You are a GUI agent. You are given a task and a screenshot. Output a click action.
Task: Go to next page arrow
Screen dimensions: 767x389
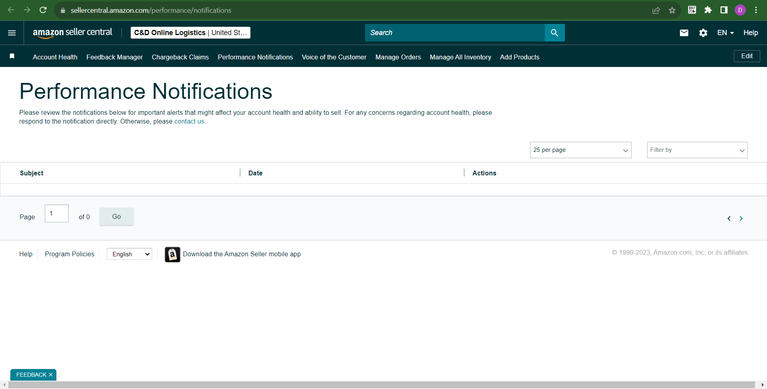(x=741, y=218)
